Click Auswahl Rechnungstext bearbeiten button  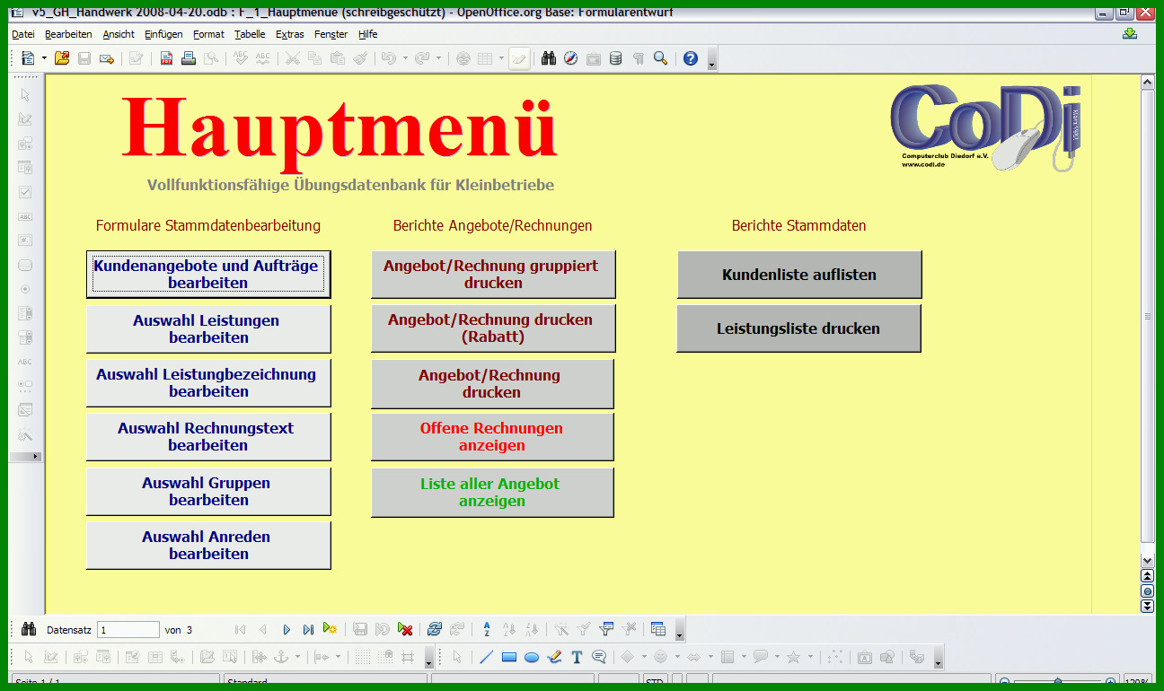pos(208,437)
